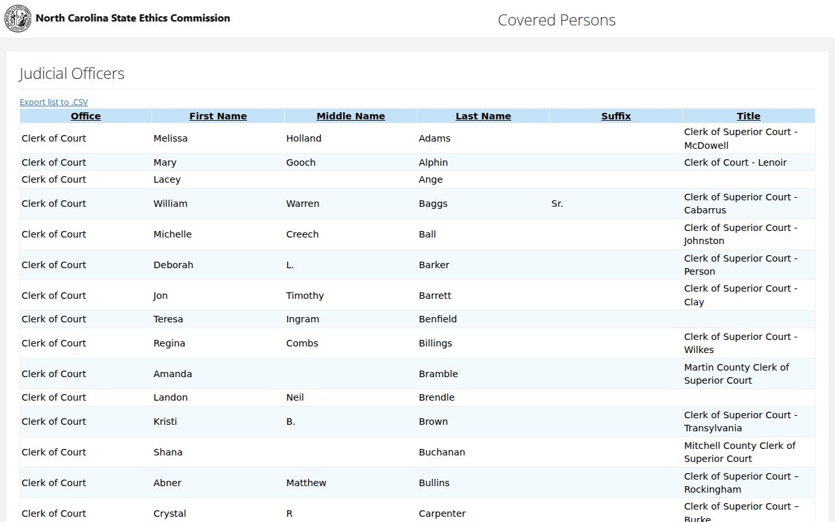Screen dimensions: 835x522
Task: Sort table by Last Name column
Action: tap(483, 116)
